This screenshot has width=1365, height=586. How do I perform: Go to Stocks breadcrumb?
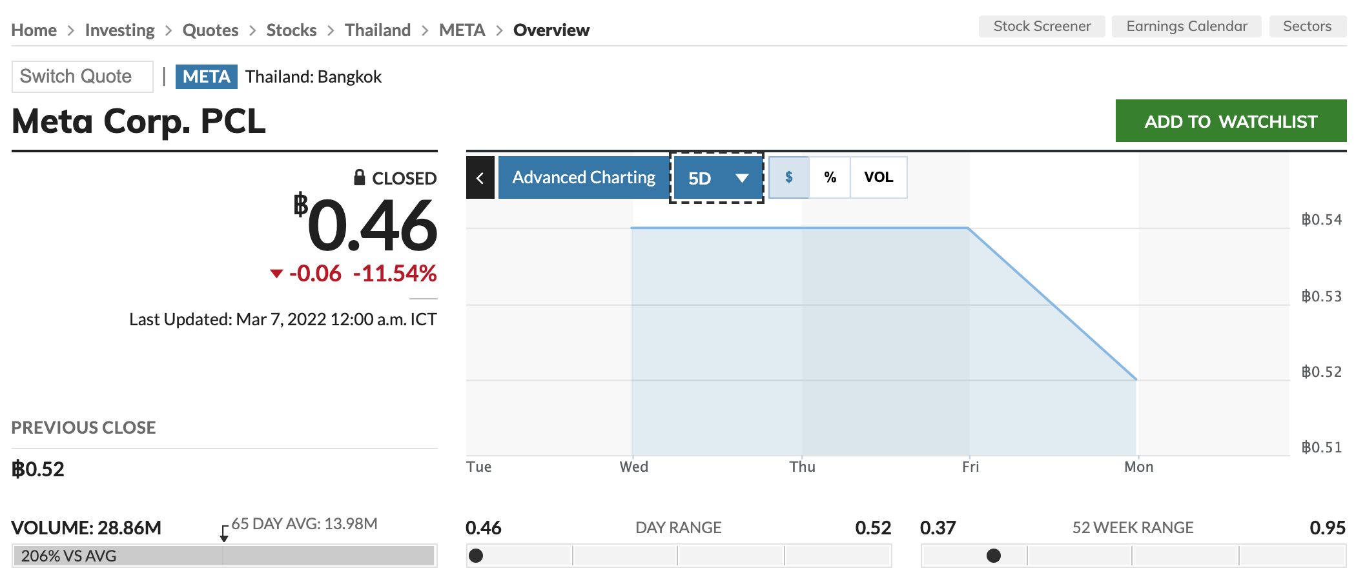[x=291, y=30]
